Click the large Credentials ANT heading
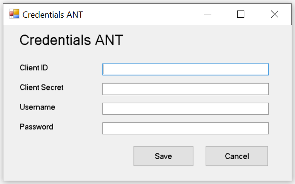295x184 pixels. 71,40
